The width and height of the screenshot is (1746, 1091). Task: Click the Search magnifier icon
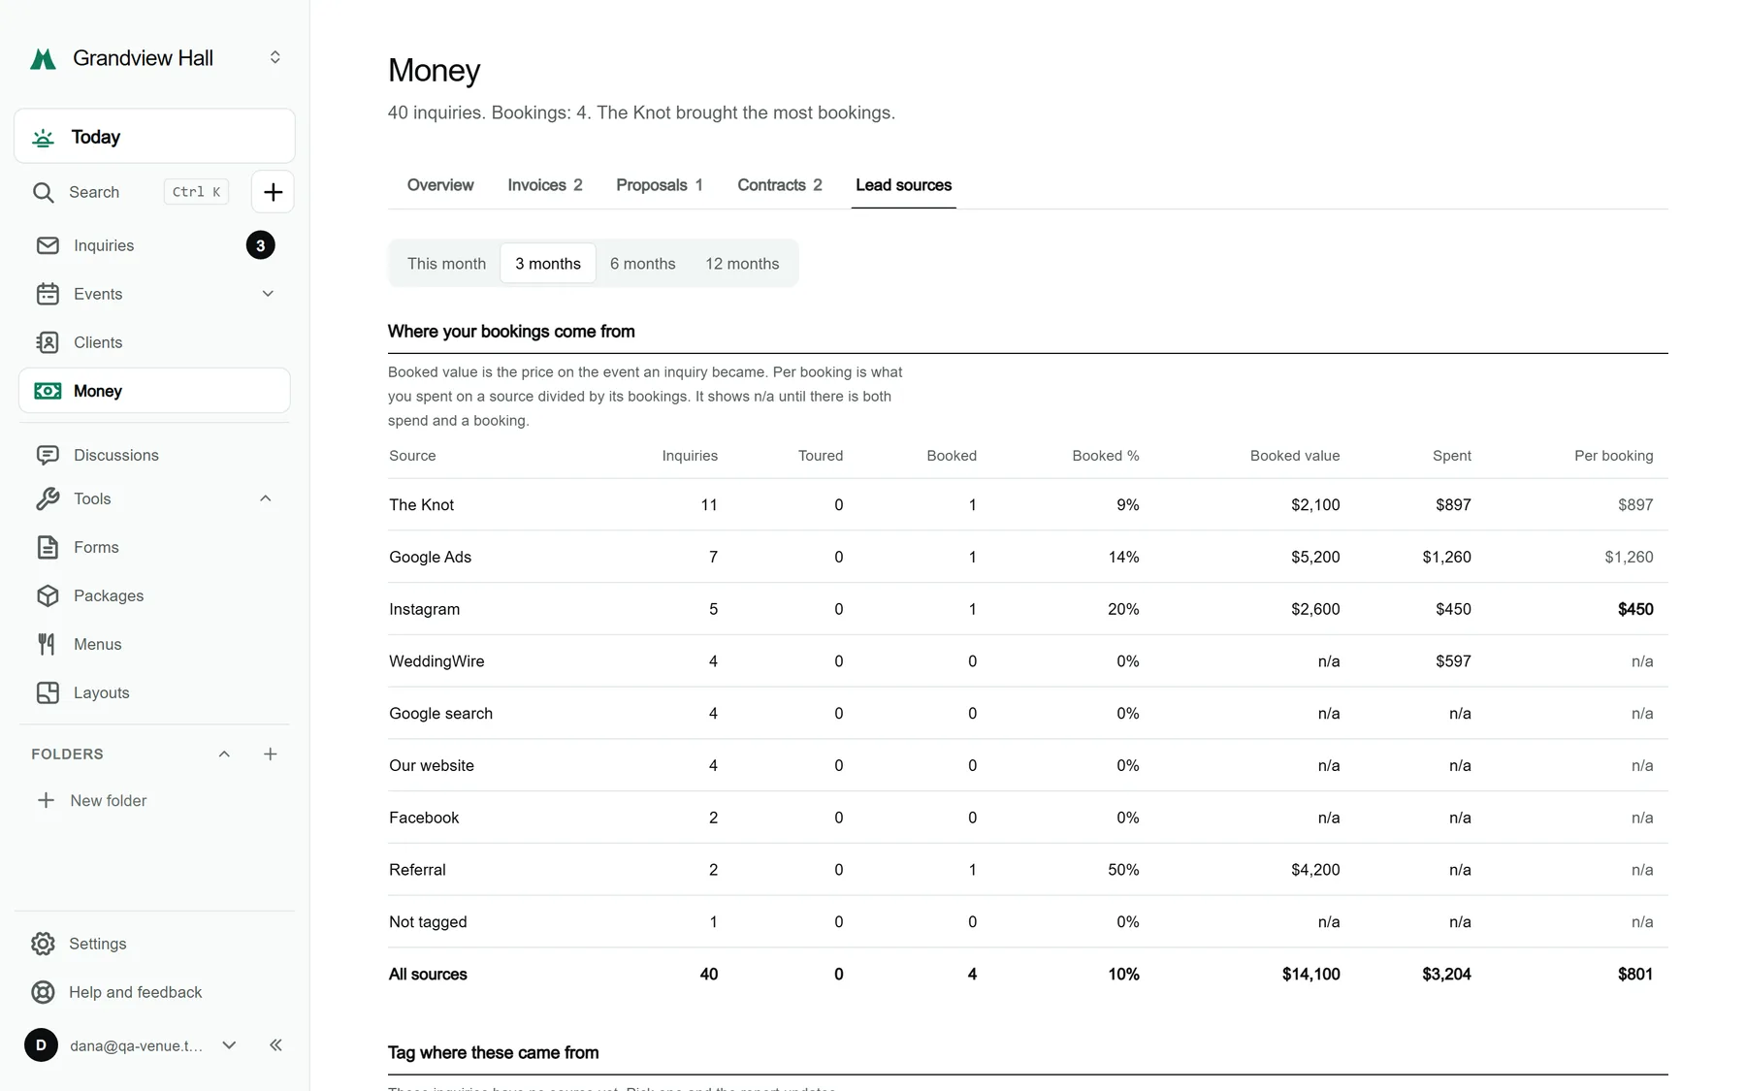(x=43, y=192)
